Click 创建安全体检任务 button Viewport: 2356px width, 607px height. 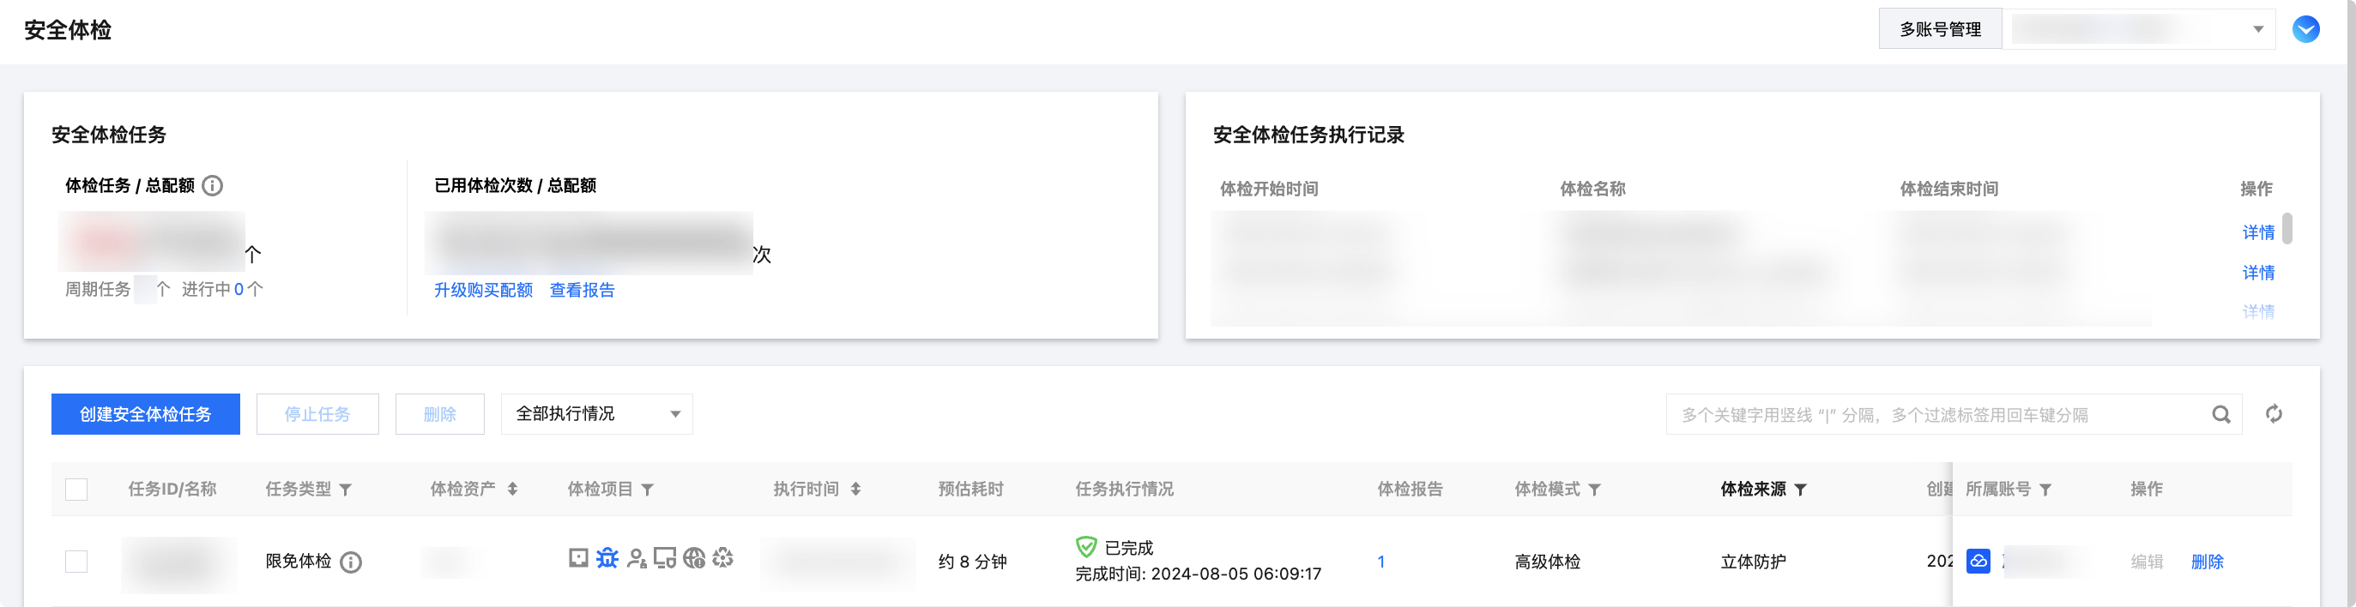point(145,414)
